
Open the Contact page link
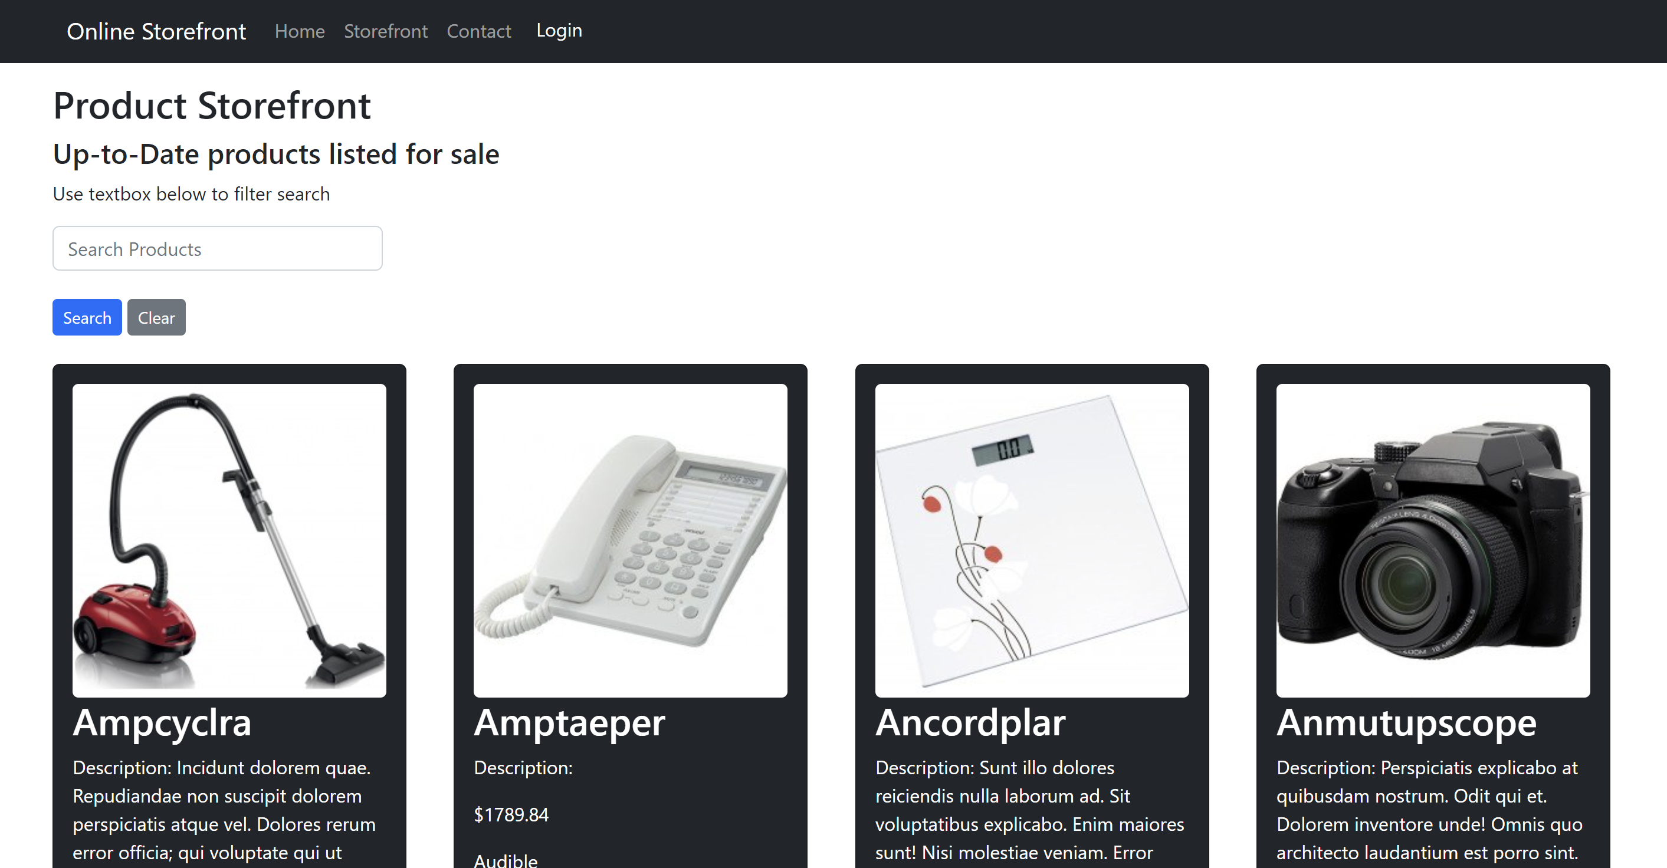click(478, 31)
